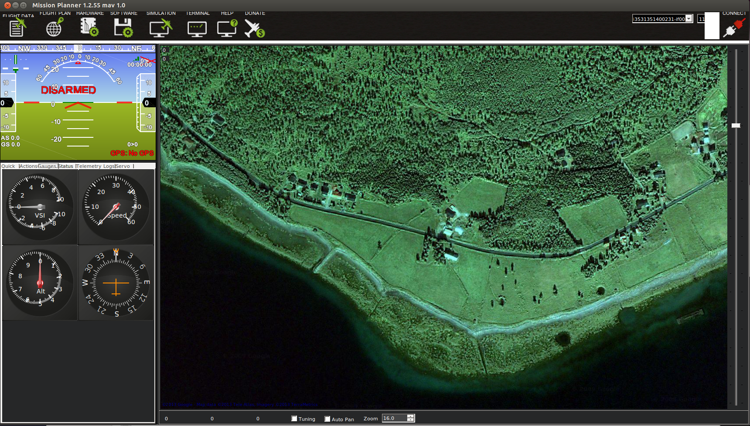
Task: Click the Alt altimeter gauge
Action: tap(40, 283)
